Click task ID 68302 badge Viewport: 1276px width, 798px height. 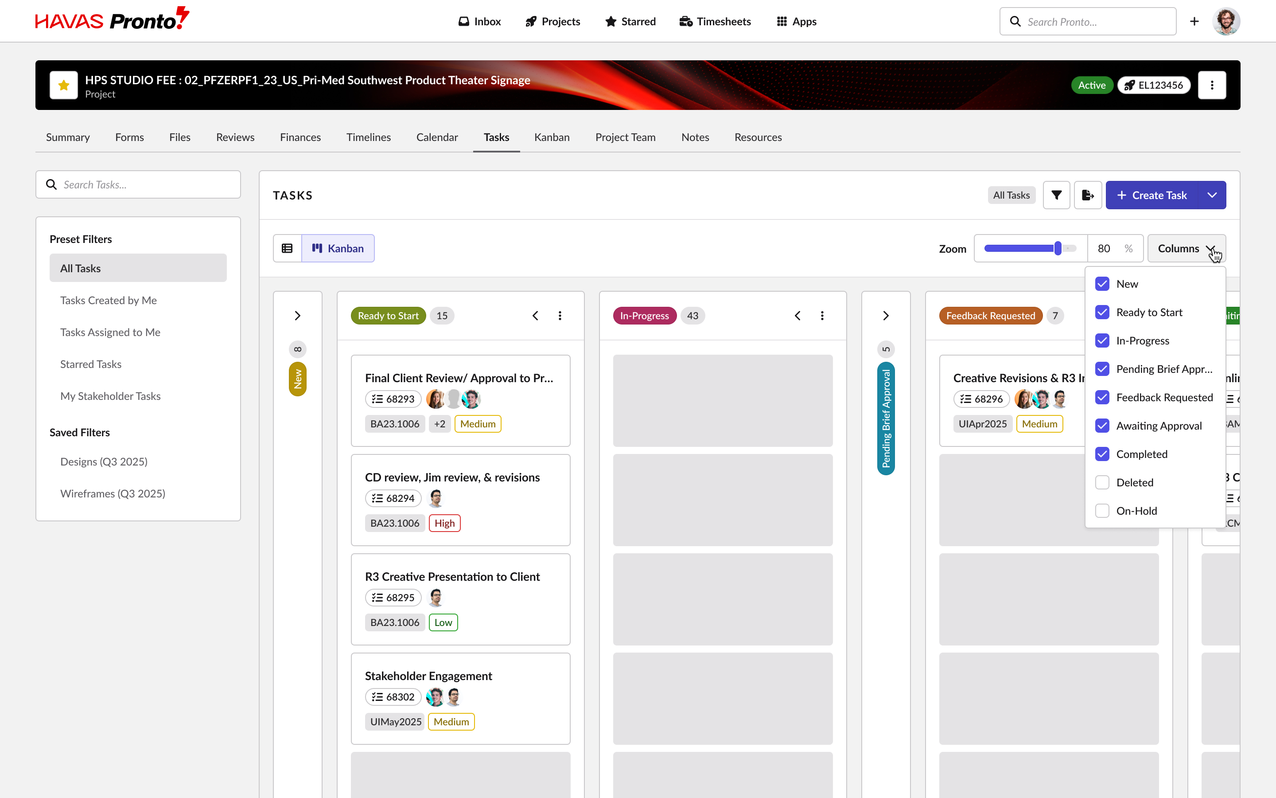[393, 696]
